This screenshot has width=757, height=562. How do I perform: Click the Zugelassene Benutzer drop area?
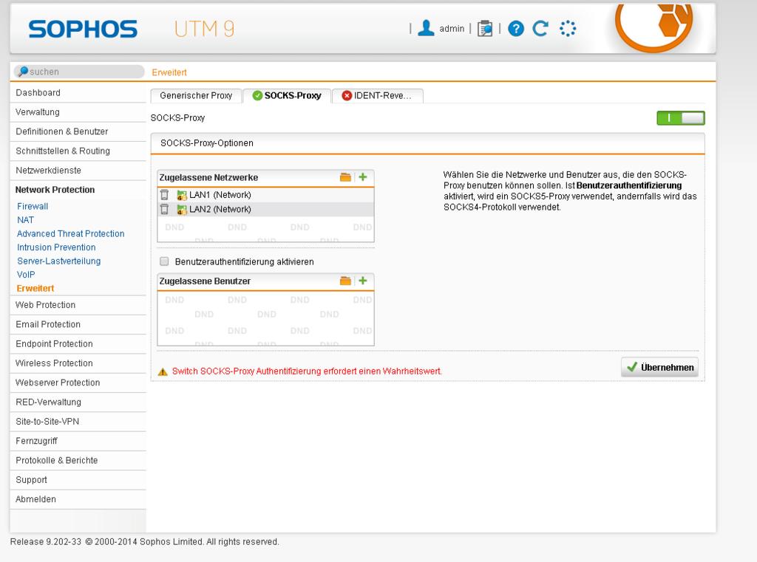coord(265,318)
